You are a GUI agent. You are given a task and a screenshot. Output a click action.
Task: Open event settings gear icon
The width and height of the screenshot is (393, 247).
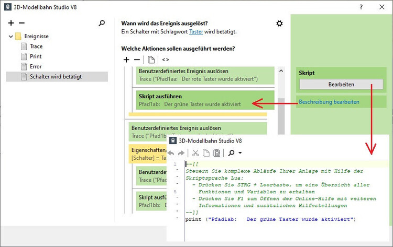point(279,23)
